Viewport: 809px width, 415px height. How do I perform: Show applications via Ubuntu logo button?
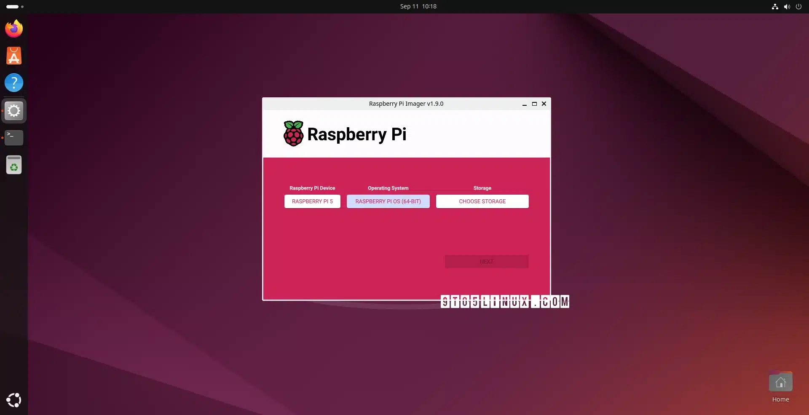click(x=14, y=400)
